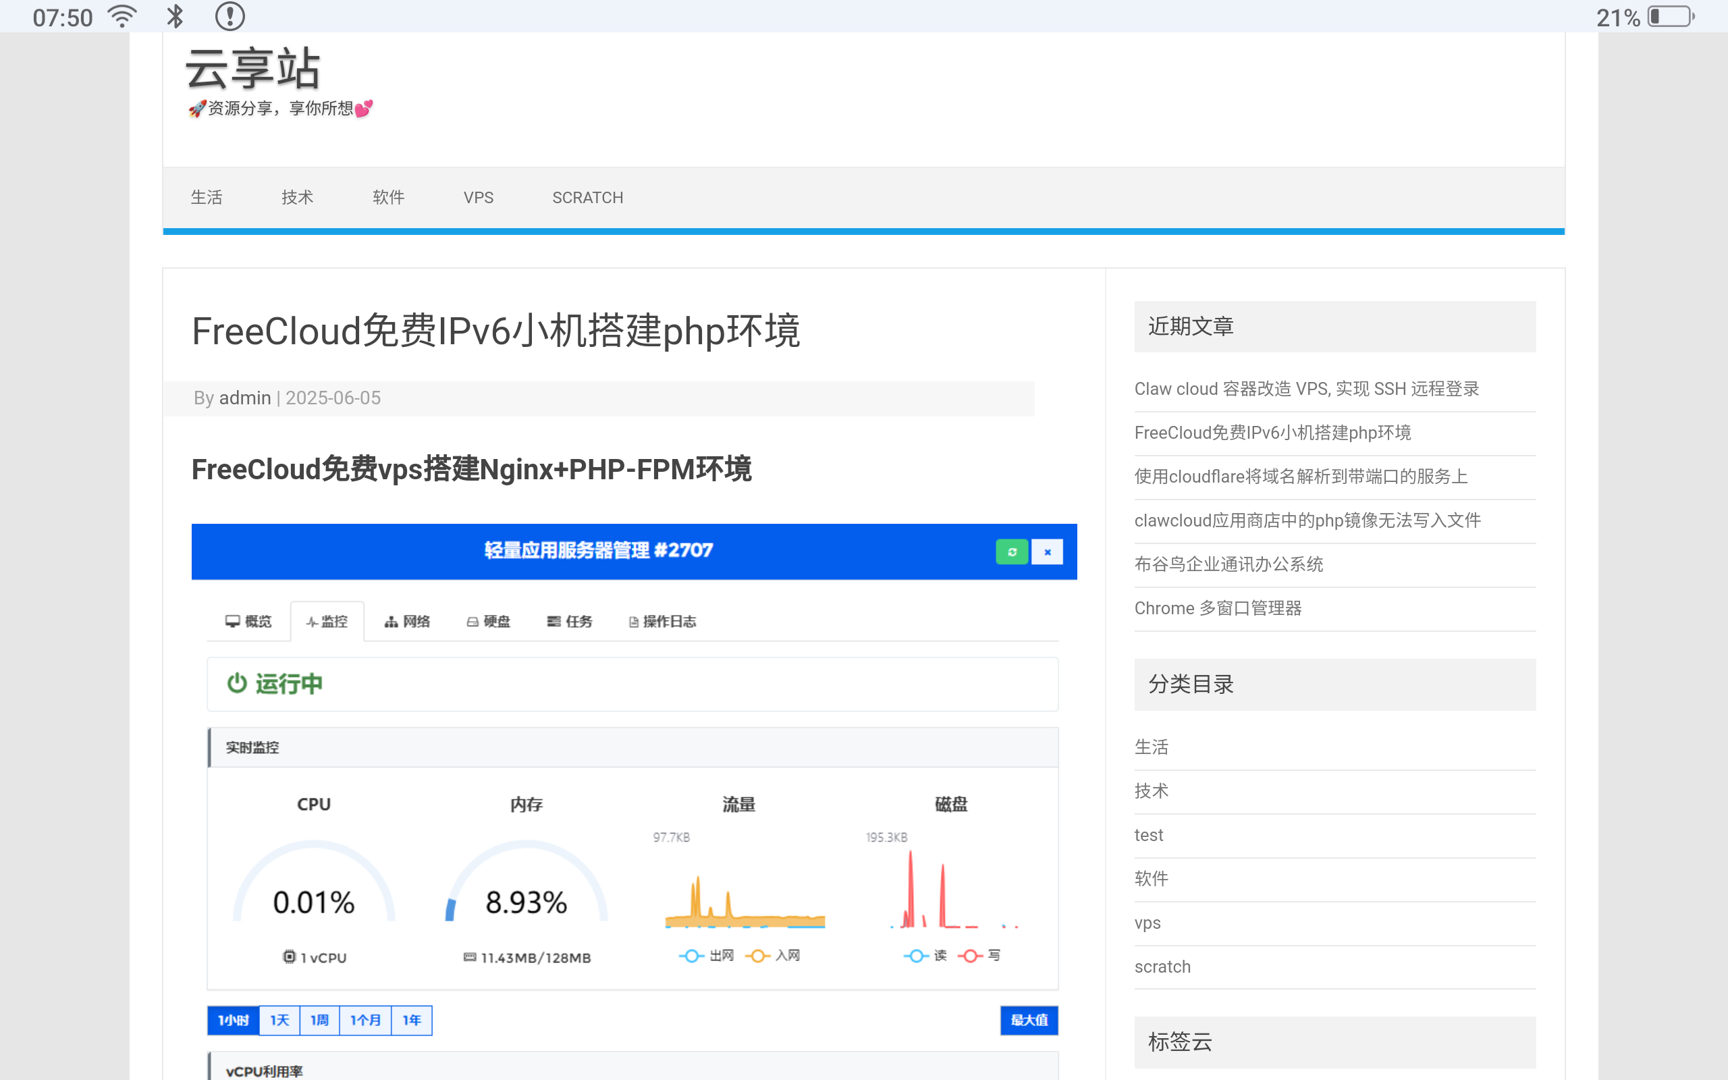Click the post date 2025-06-05
Screen dimensions: 1728x1080
[x=333, y=398]
